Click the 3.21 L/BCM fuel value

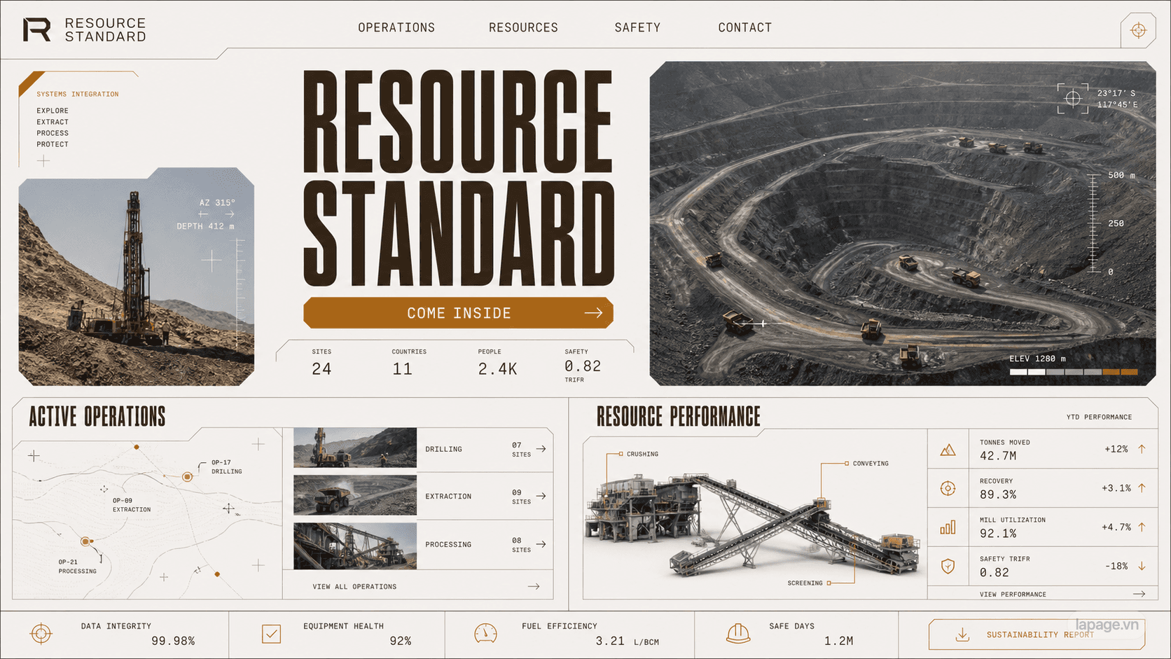click(x=627, y=641)
